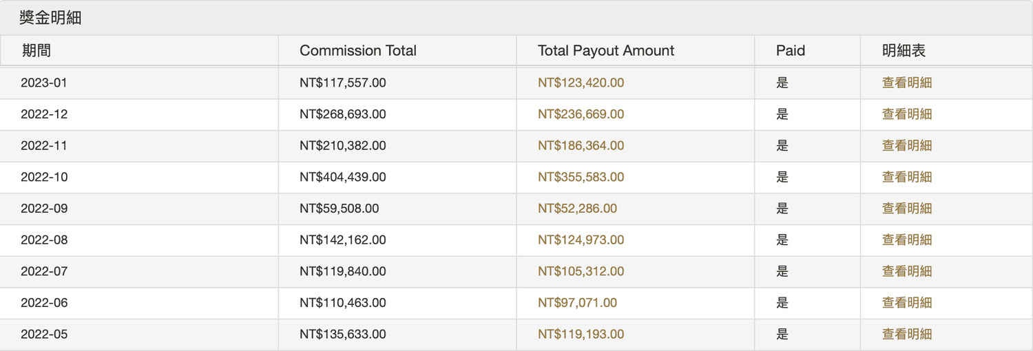View details for period 2022-09
Viewport: 1033px width, 351px height.
907,209
